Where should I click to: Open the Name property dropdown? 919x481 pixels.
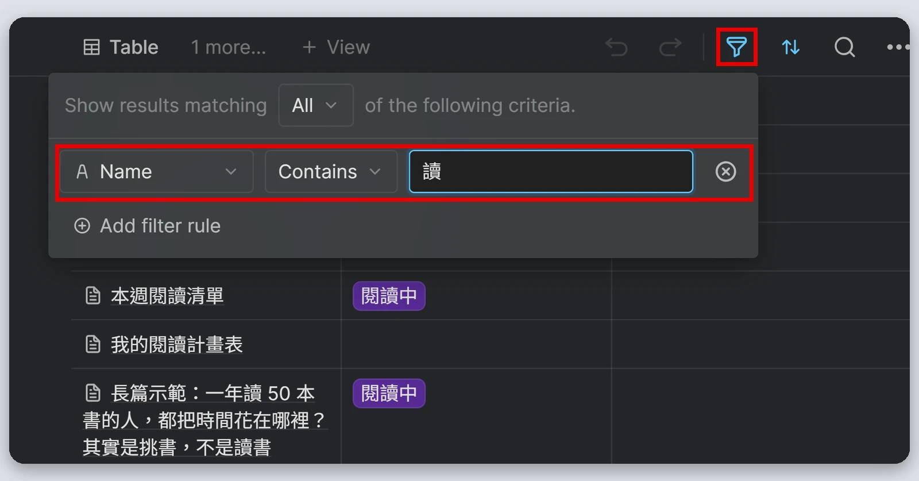coord(156,171)
